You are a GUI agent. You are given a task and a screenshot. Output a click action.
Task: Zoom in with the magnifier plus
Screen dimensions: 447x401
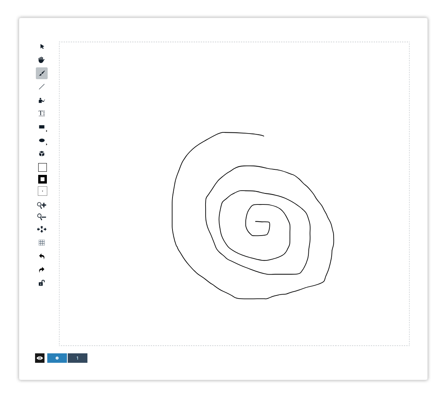[42, 205]
